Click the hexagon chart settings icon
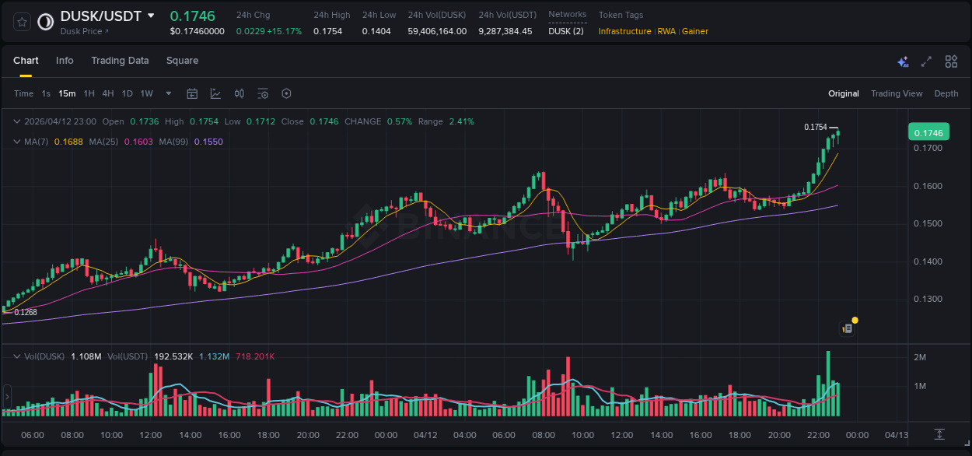Screen dimensions: 972x456 tap(286, 93)
